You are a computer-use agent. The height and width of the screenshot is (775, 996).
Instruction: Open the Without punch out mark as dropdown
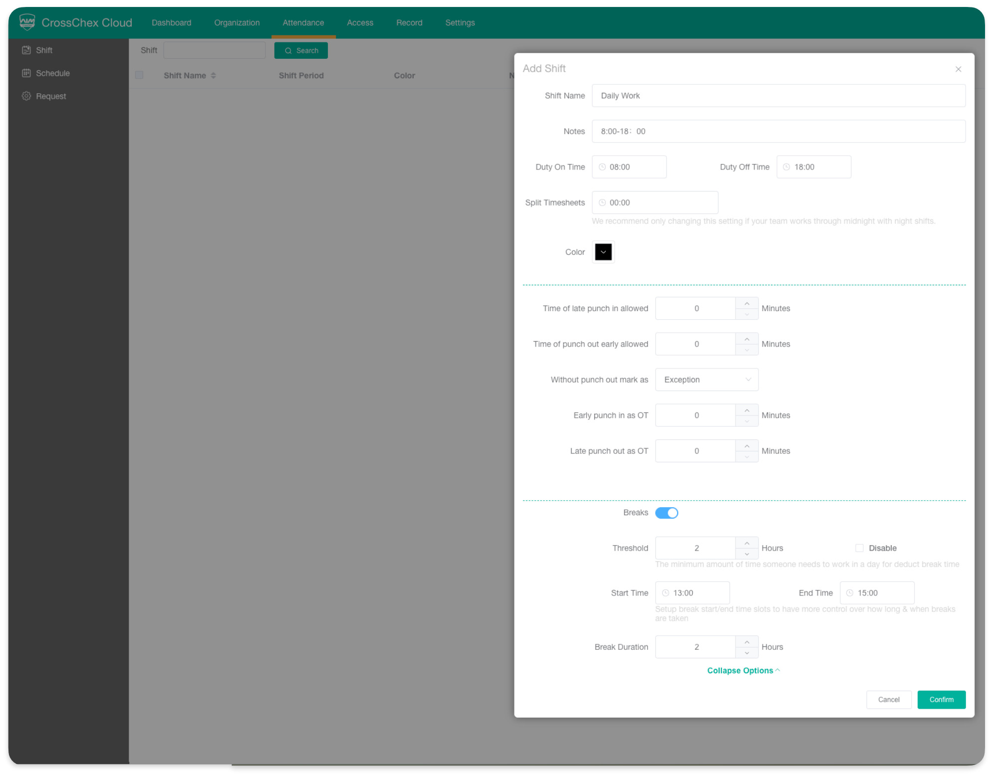tap(707, 380)
